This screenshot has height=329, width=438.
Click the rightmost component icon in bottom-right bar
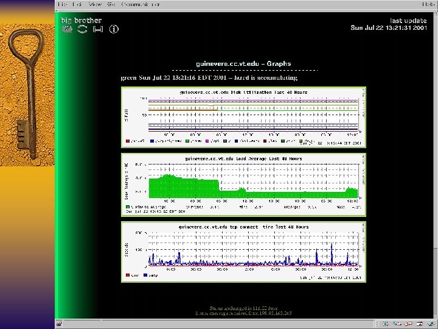click(x=431, y=324)
